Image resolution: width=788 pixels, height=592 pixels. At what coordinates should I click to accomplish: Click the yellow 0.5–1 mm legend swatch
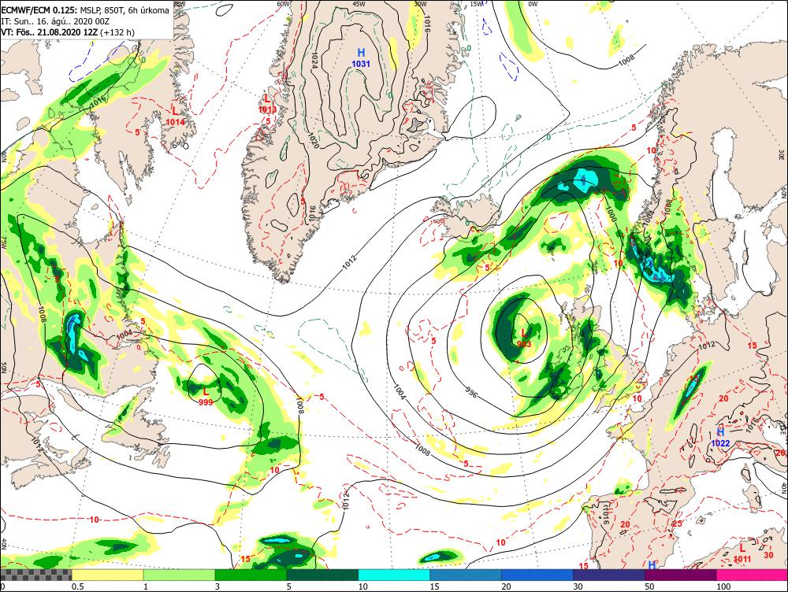107,575
